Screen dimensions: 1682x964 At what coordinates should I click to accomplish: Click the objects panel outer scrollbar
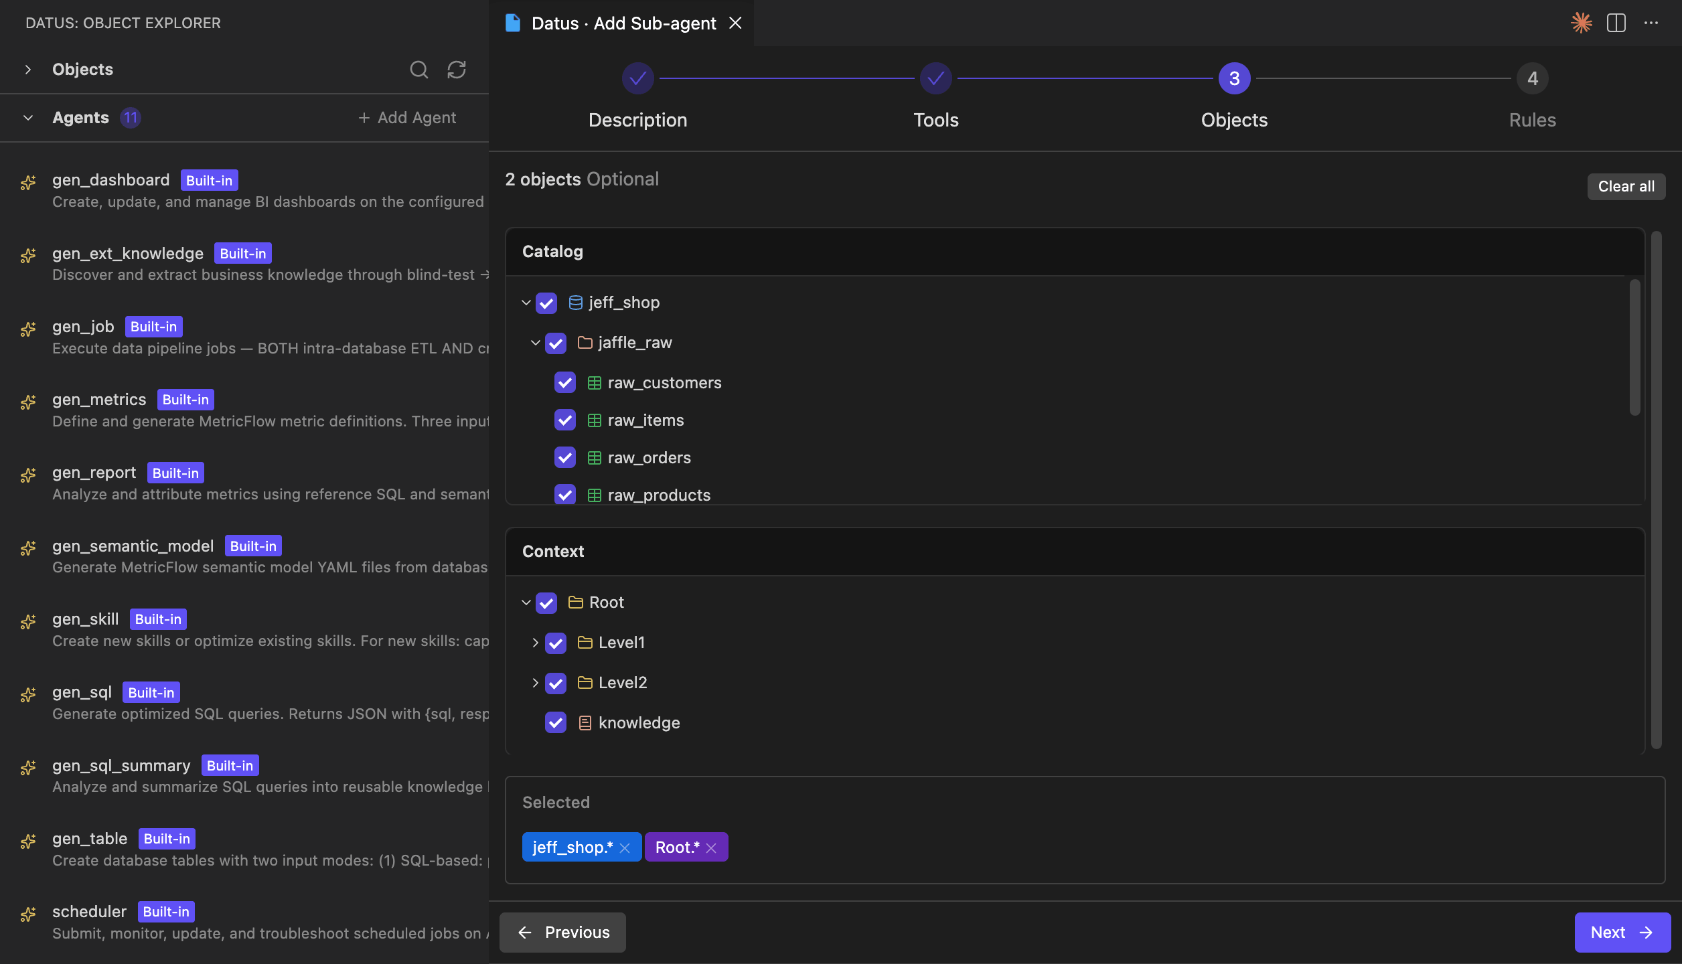1656,490
